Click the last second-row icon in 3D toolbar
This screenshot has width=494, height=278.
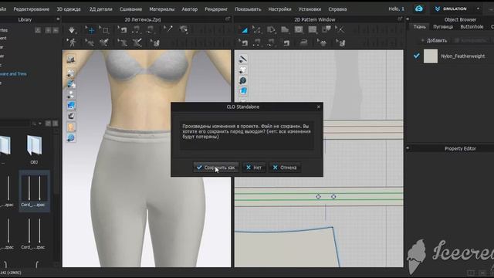(155, 42)
